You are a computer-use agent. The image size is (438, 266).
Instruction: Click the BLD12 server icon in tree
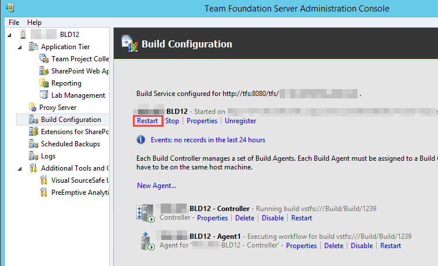[x=23, y=34]
